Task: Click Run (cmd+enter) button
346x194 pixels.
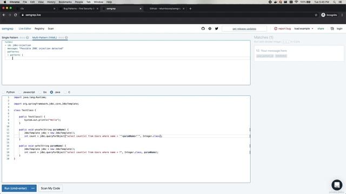Action: coord(16,188)
